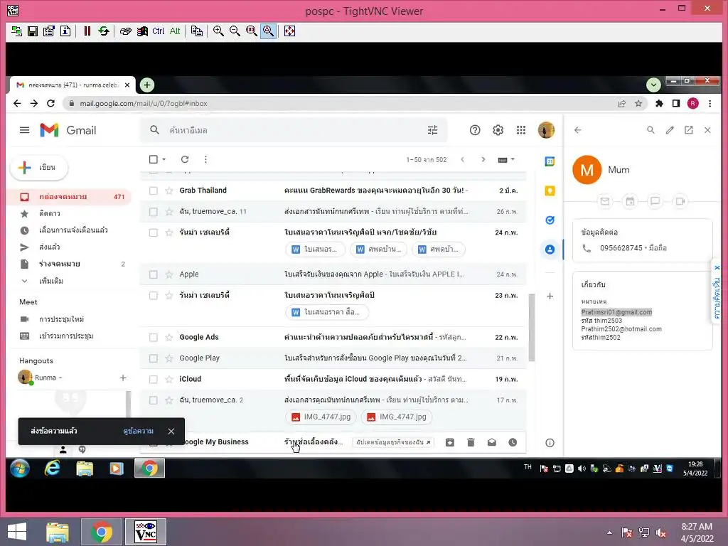This screenshot has height=546, width=728.
Task: Open Google Calendar in side panel
Action: [550, 161]
